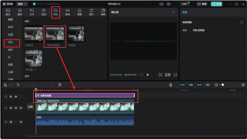This screenshot has height=139, width=247.
Task: Click the undo arrow in timeline toolbar
Action: coord(18,85)
